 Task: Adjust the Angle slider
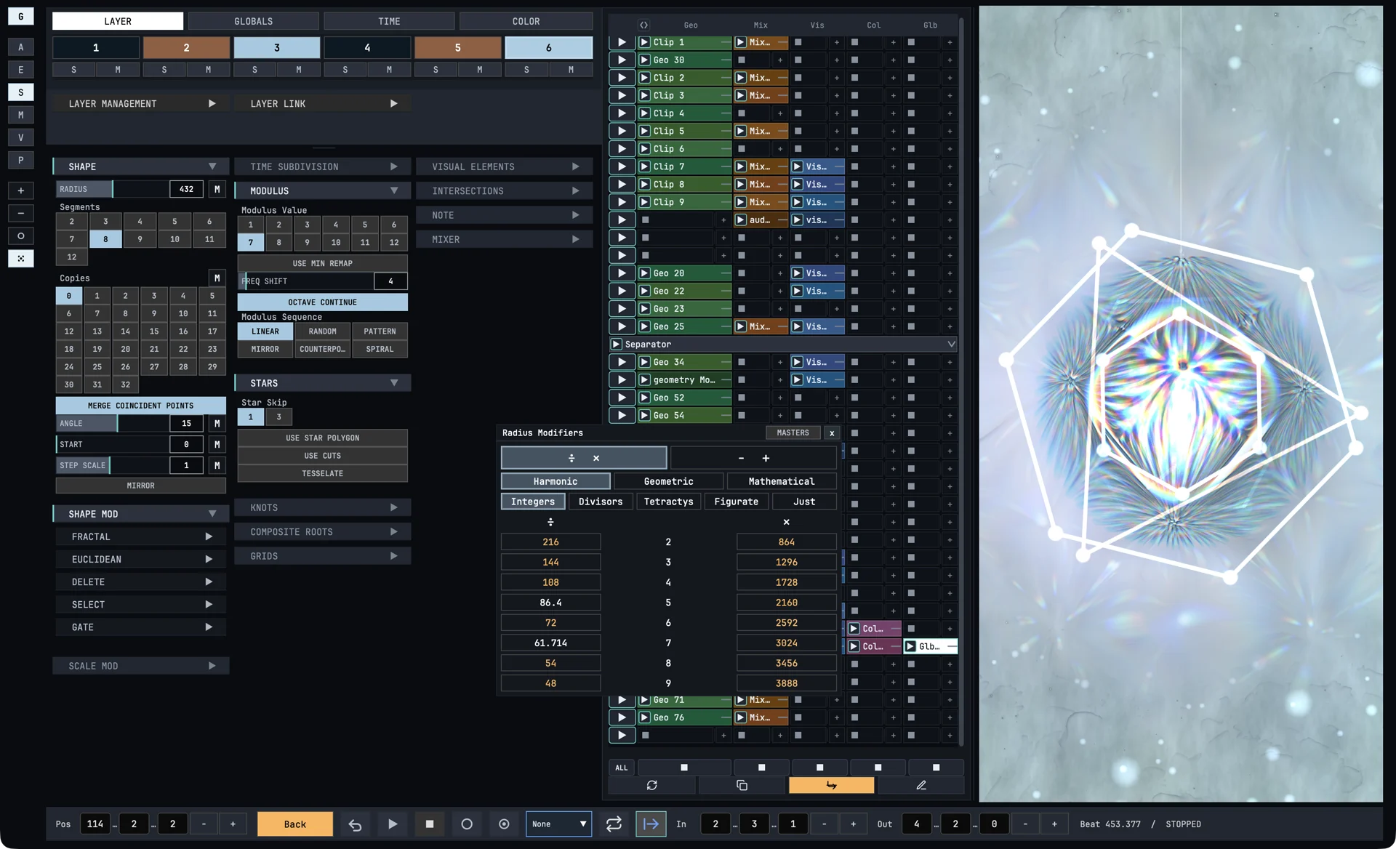(x=112, y=423)
